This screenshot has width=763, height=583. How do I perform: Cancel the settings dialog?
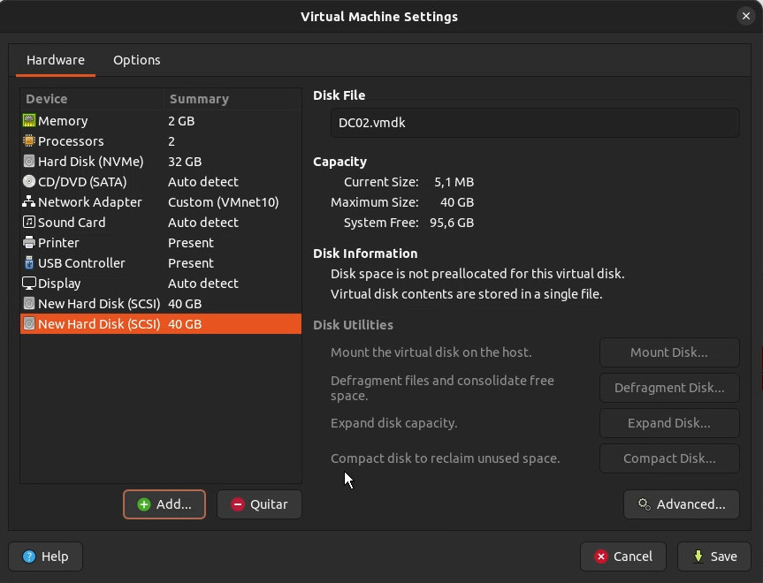coord(622,556)
